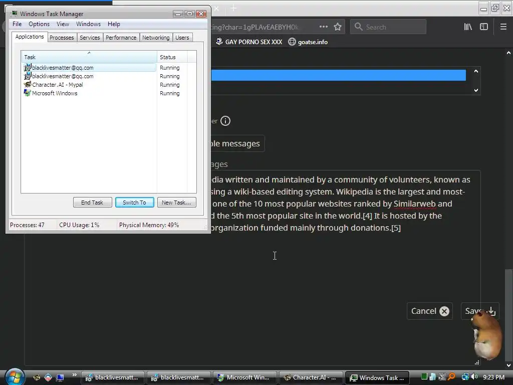Open the Help menu in Task Manager
513x385 pixels.
[x=114, y=24]
